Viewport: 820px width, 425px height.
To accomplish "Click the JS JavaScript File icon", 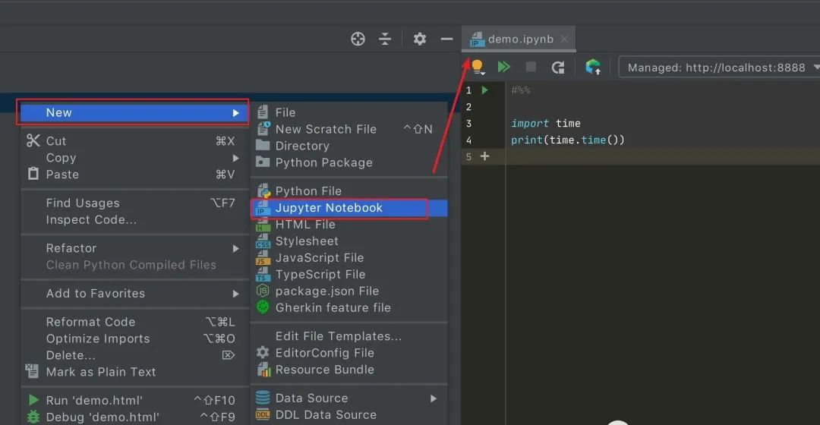I will click(x=263, y=258).
